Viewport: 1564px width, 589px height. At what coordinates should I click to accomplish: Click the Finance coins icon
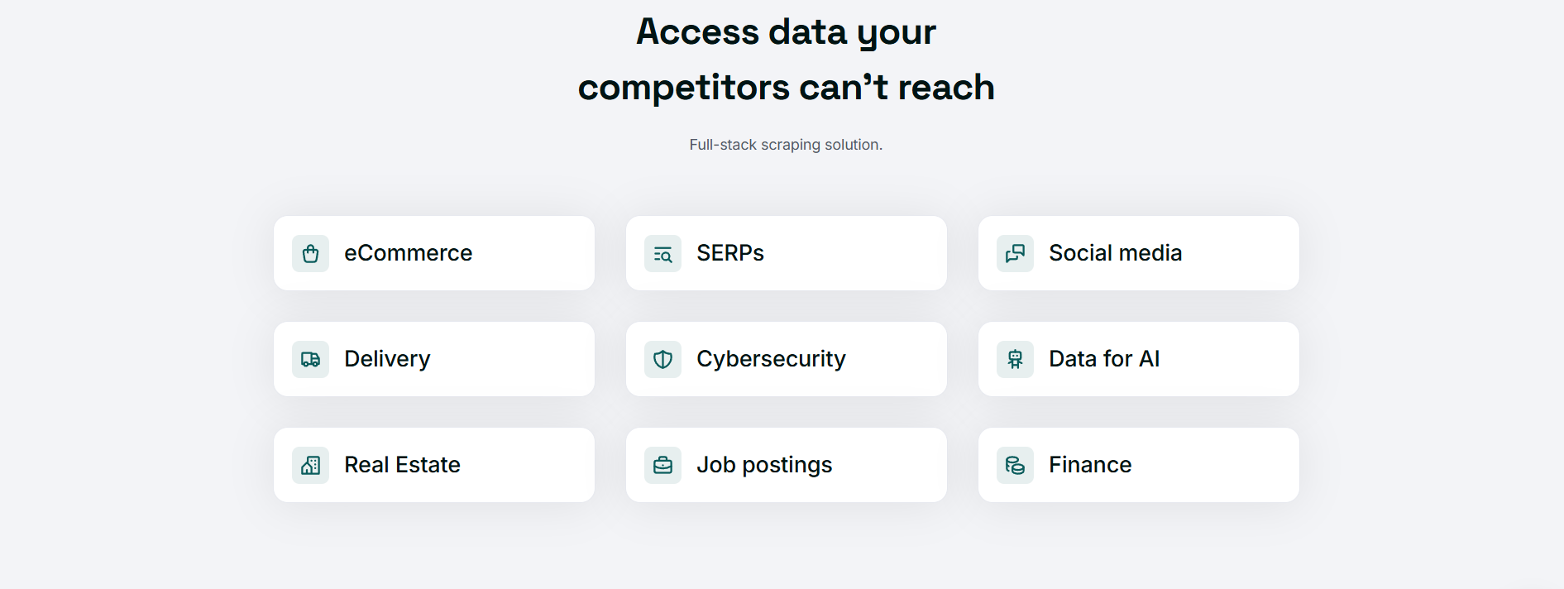(1014, 465)
